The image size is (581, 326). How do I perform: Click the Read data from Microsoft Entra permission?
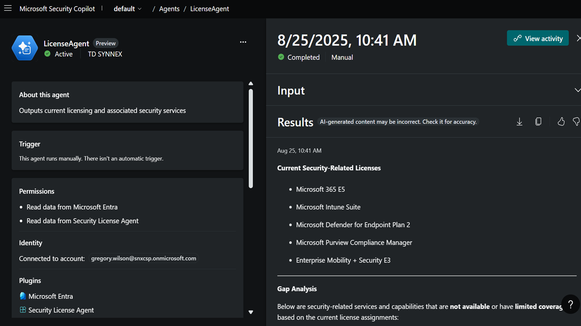[x=72, y=207]
